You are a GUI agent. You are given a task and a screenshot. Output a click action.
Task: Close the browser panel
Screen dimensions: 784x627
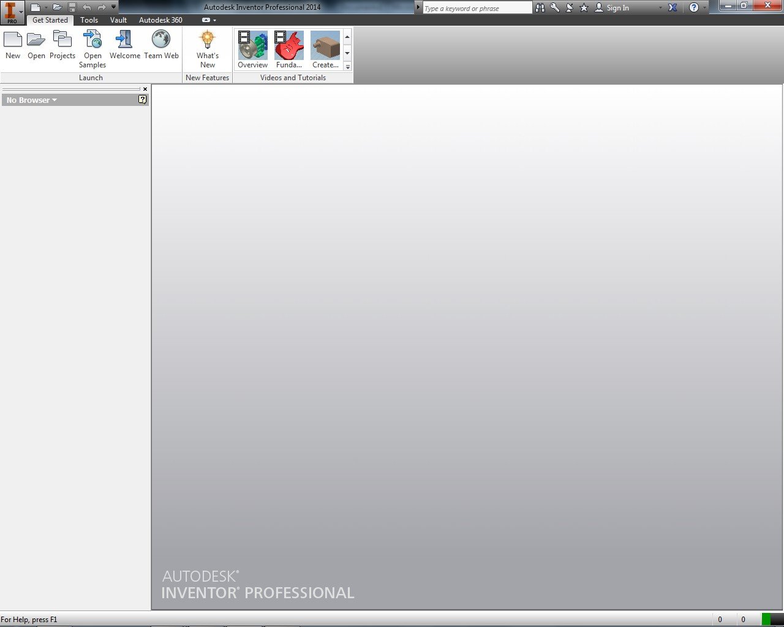(145, 89)
